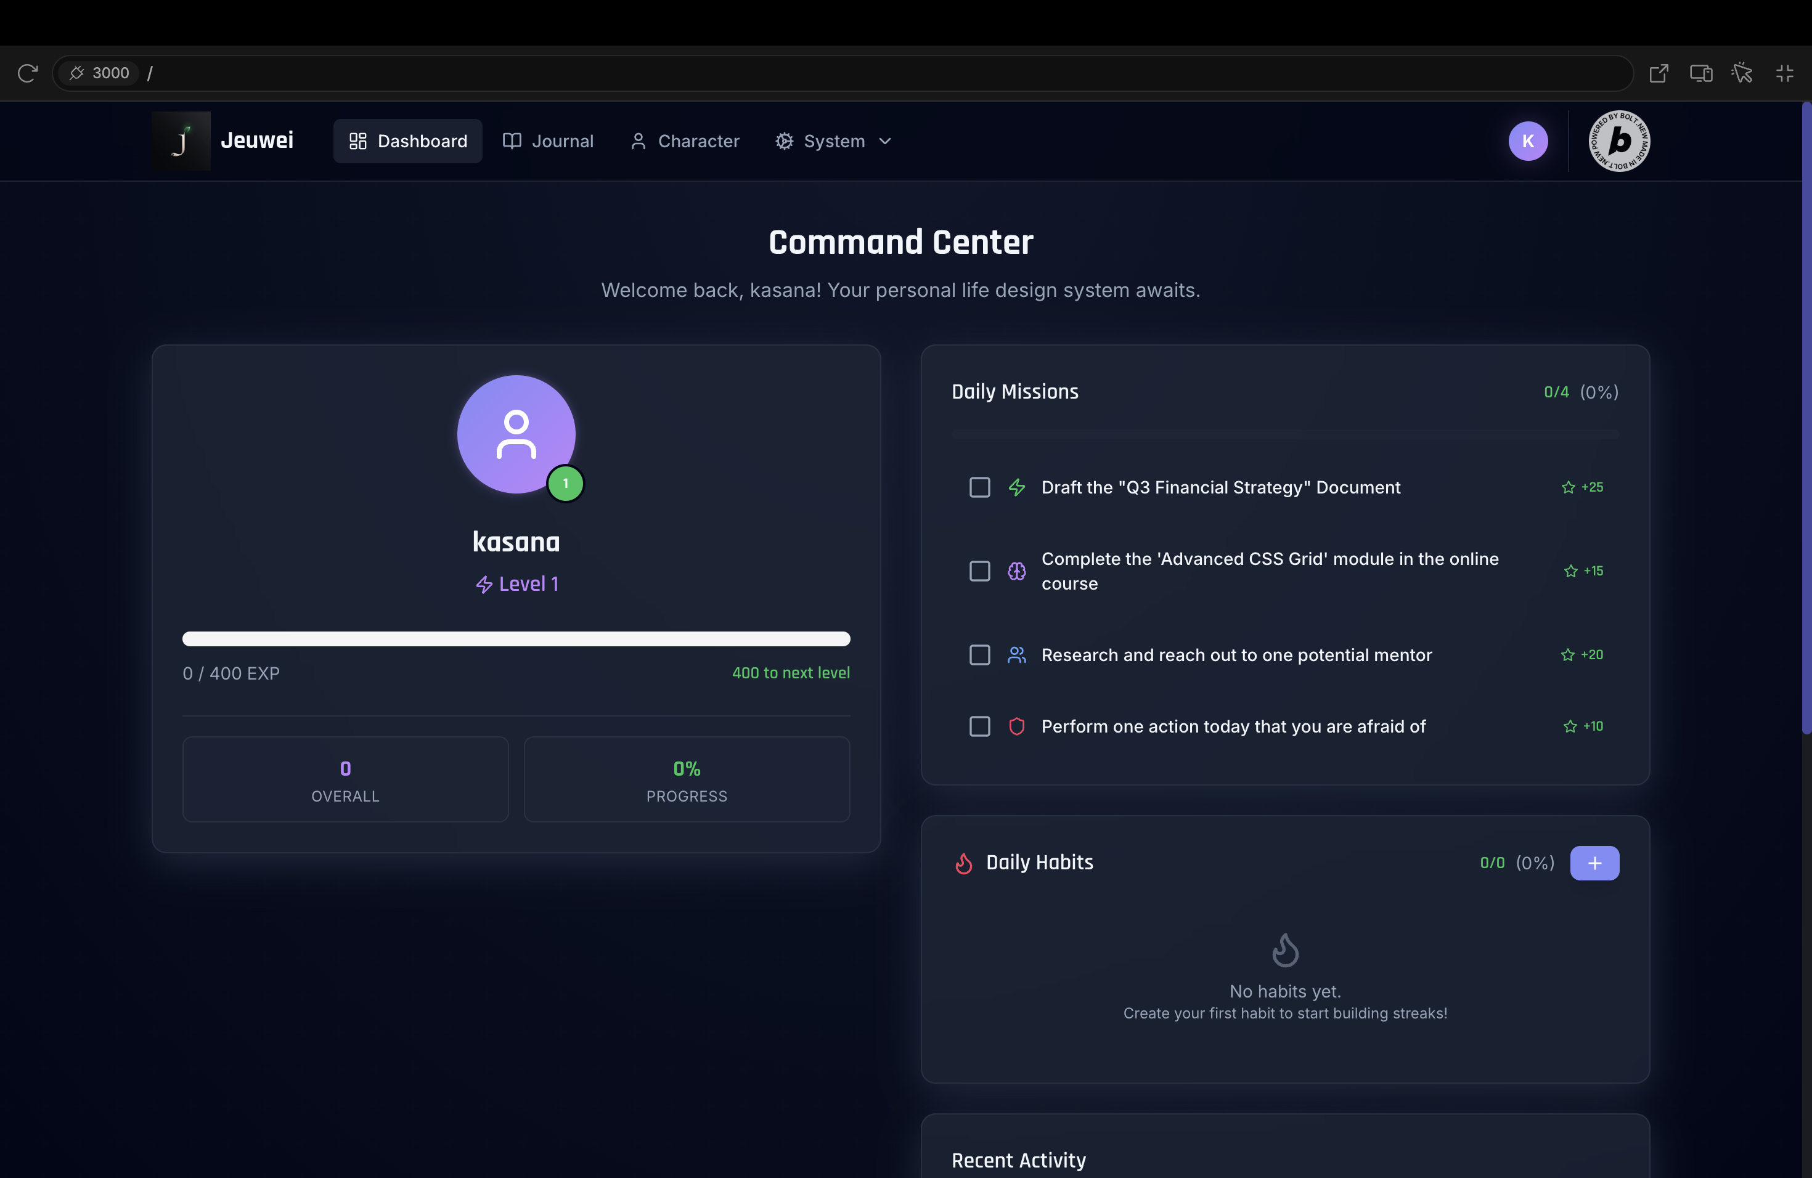Click the exit fullscreen icon
Screen dimensions: 1812x1178
coord(1785,73)
